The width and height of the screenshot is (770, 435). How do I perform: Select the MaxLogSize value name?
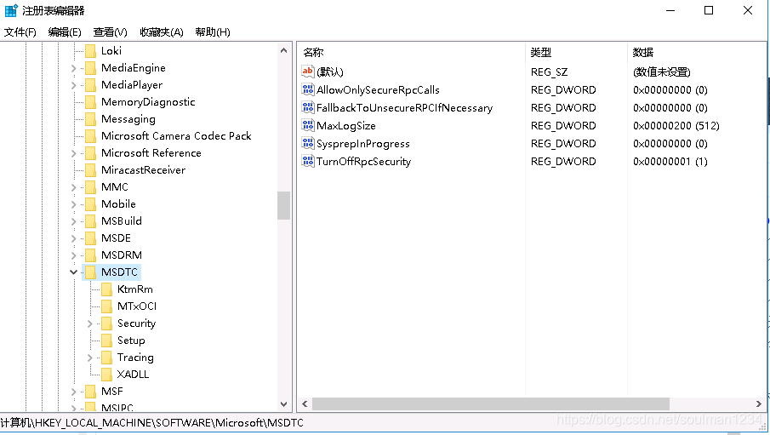pyautogui.click(x=346, y=125)
